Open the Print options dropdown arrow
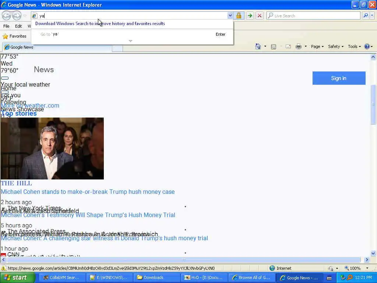Image resolution: width=377 pixels, height=283 pixels. [306, 46]
